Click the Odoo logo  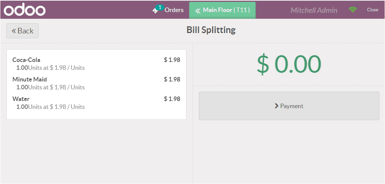click(24, 10)
